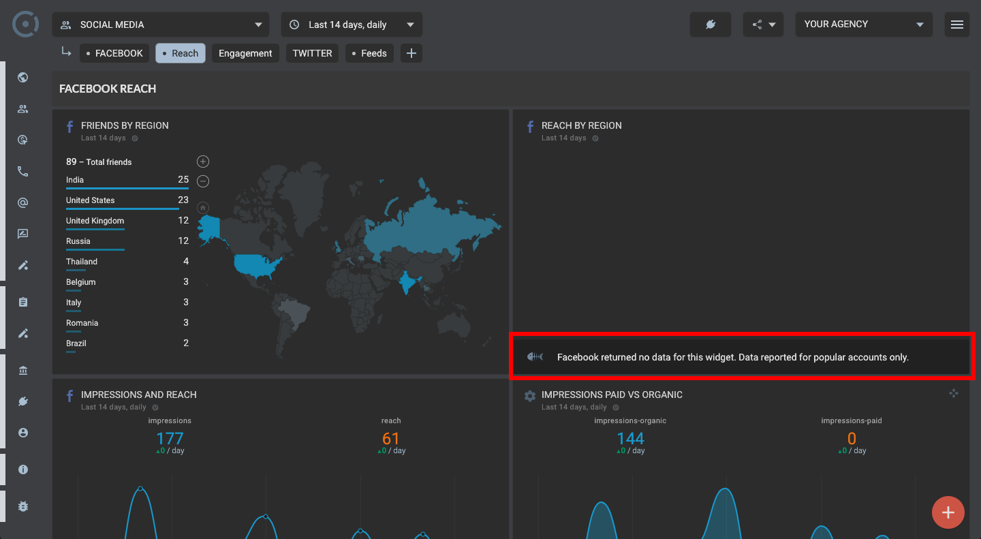Screen dimensions: 981x539
Task: Click the FACEBOOK REACH section heading
Action: coord(108,89)
